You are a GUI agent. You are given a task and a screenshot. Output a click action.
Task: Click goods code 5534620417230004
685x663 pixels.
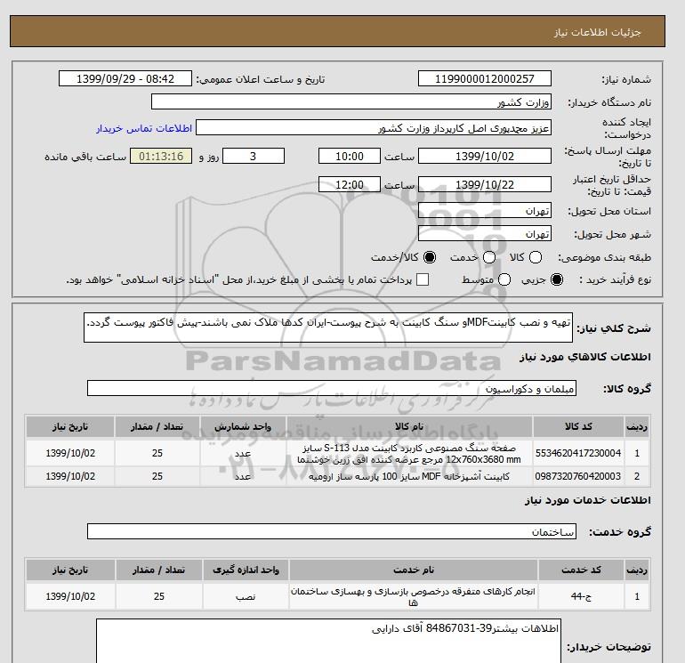click(578, 453)
